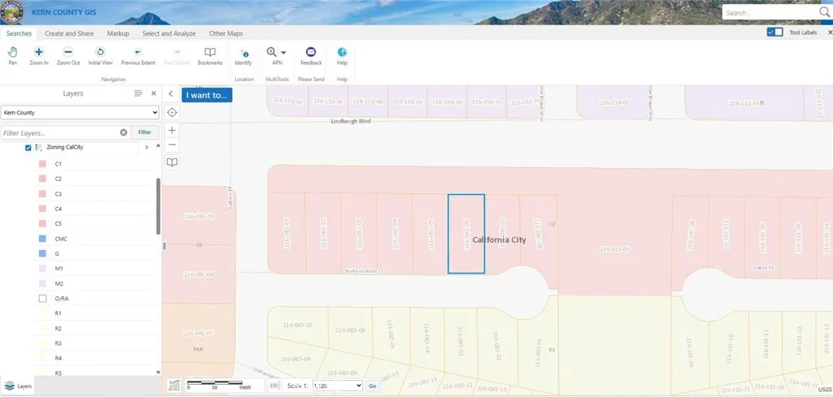Open the Select and Analyze tab
Viewport: 833px width, 397px height.
click(x=168, y=33)
